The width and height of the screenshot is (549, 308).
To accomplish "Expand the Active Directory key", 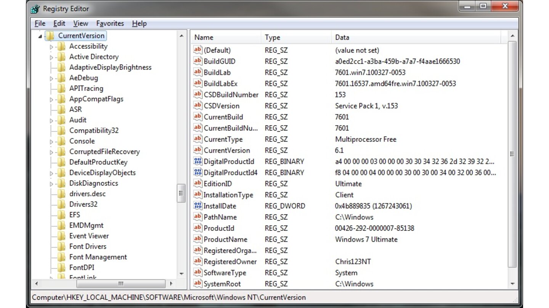I will tap(51, 57).
